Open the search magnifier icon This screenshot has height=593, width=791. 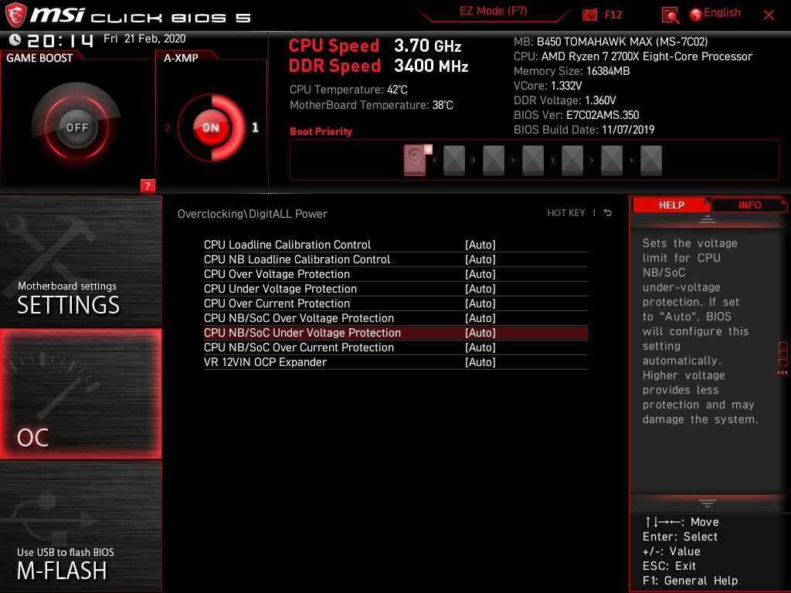pyautogui.click(x=670, y=15)
